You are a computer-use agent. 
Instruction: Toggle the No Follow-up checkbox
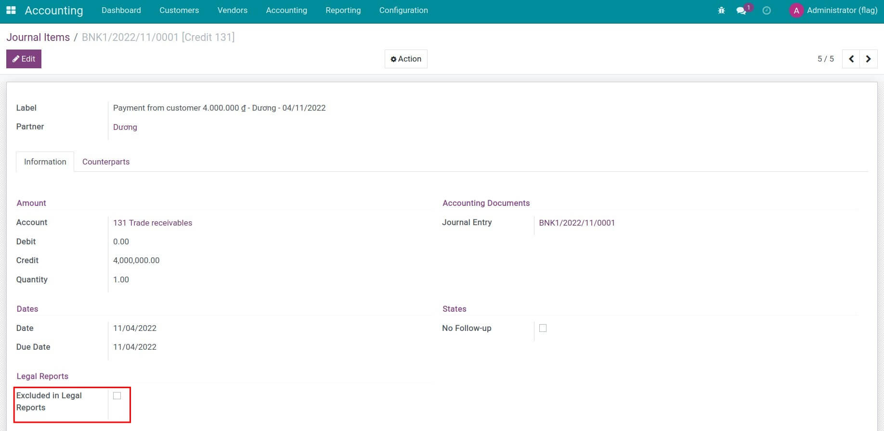tap(543, 328)
